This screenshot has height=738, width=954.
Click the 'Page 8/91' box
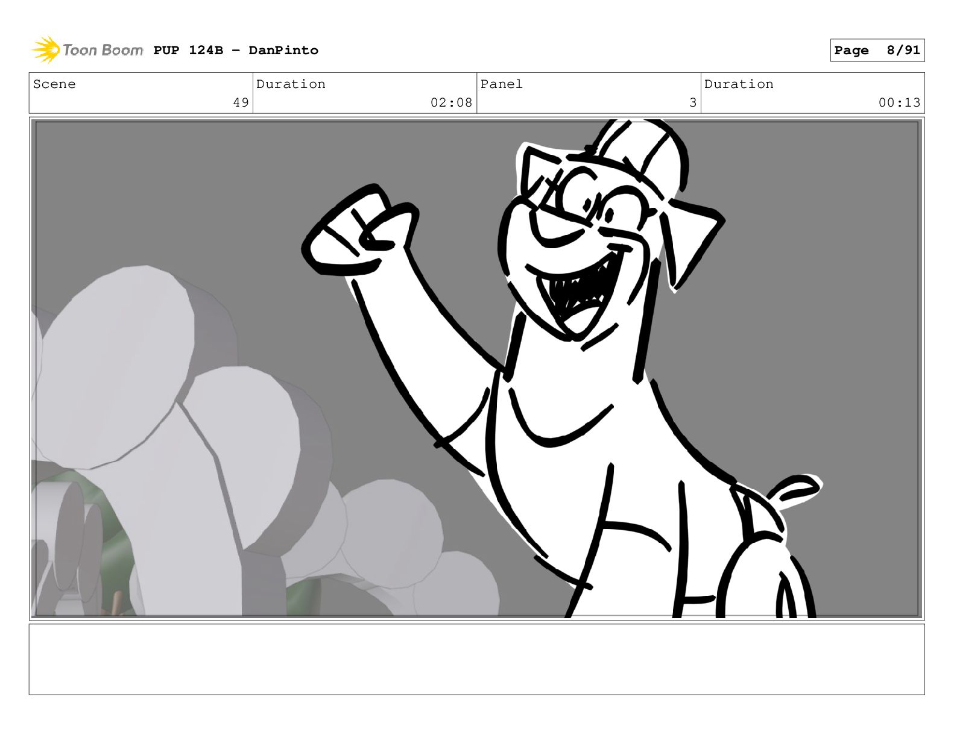(877, 50)
